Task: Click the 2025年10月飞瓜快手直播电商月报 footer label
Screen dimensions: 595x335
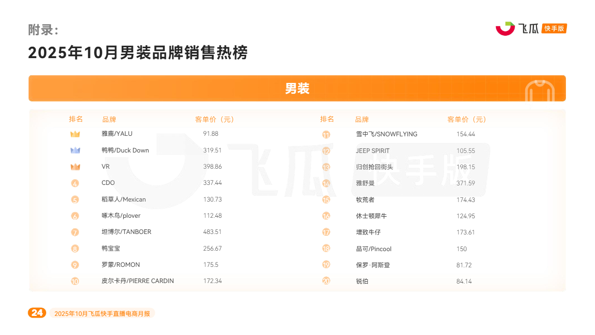Action: [x=102, y=314]
